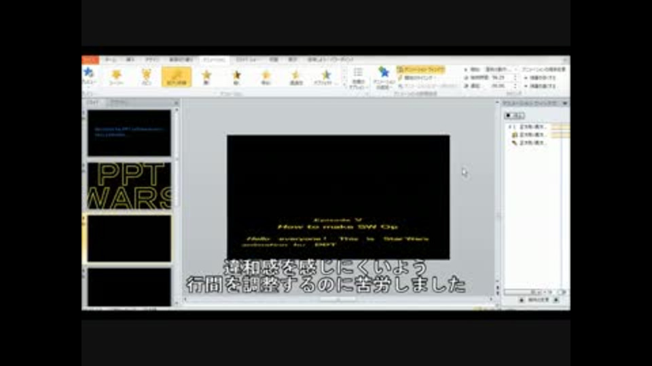Adjust the Duration spinner arrows
This screenshot has height=366, width=652.
(x=515, y=77)
